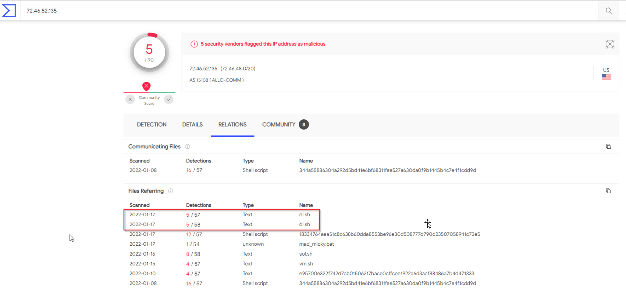Show info tooltip for Communicating Files

click(188, 147)
